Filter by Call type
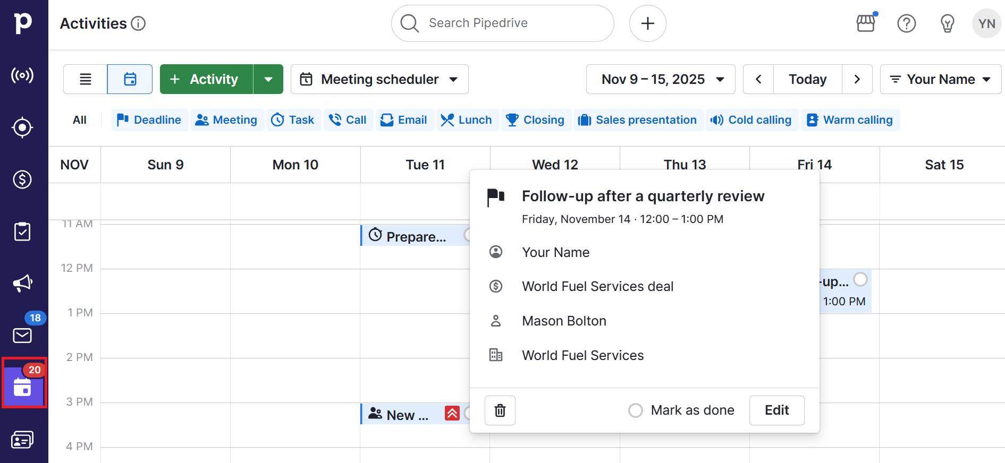This screenshot has height=463, width=1005. pos(348,120)
